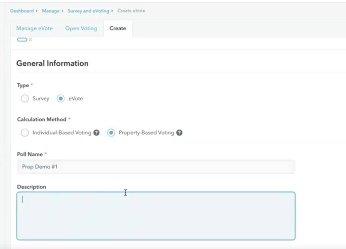Open the Open Voting tab
Screen dimensions: 346x249
[x=81, y=28]
